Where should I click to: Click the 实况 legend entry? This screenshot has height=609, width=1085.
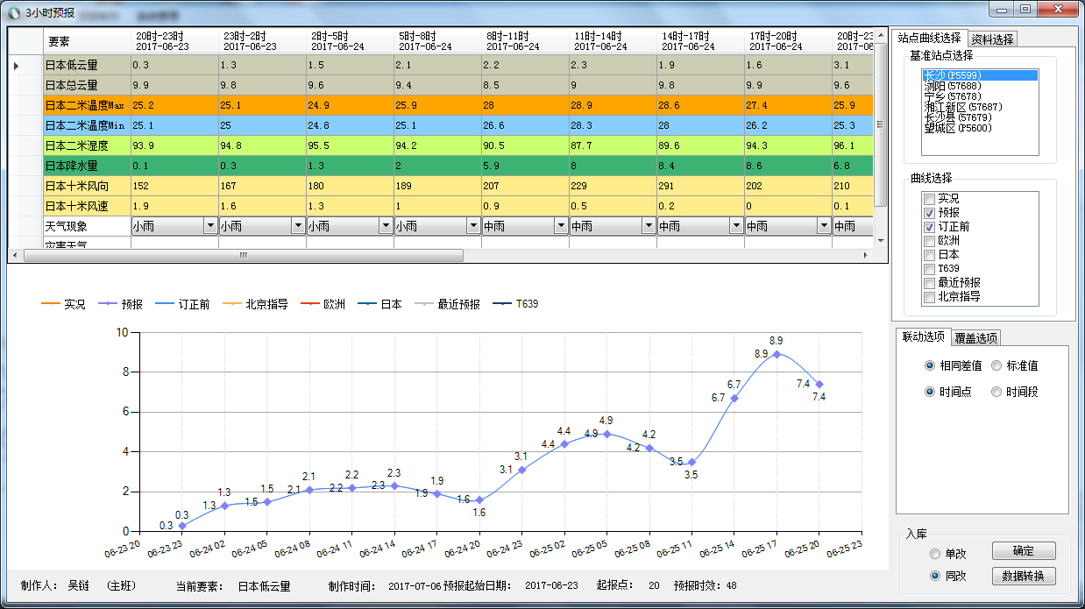pyautogui.click(x=64, y=305)
